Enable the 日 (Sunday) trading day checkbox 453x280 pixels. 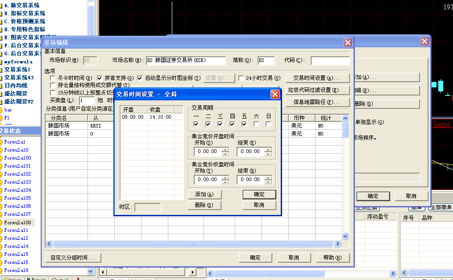(x=268, y=124)
